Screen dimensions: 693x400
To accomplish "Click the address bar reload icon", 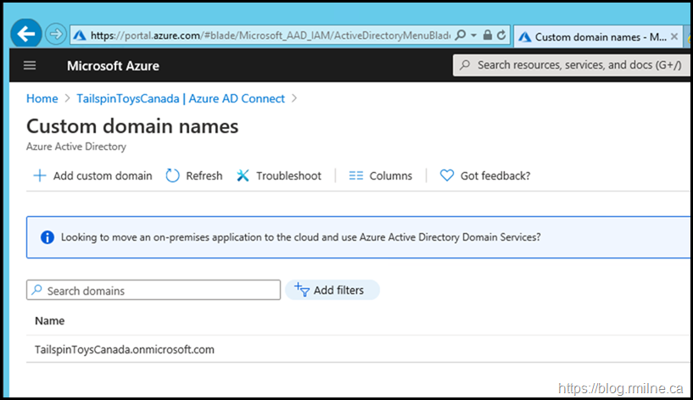I will click(x=501, y=36).
